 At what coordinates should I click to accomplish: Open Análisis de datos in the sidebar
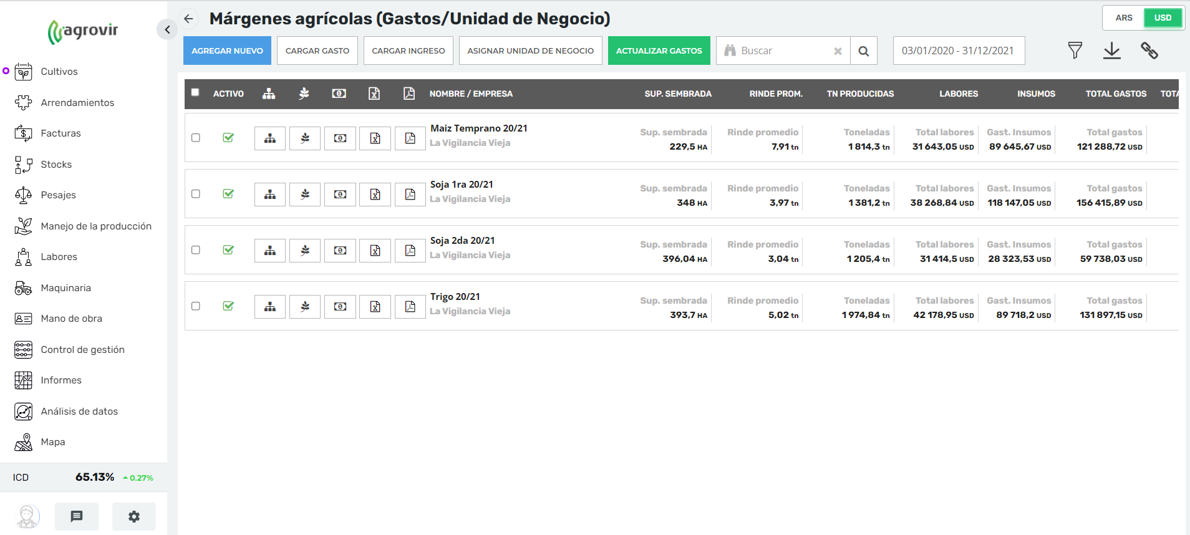click(x=79, y=412)
